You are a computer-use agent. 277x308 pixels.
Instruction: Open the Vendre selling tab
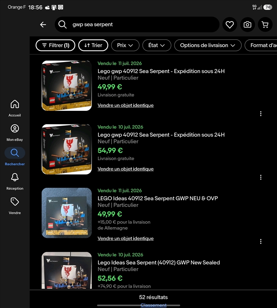click(x=15, y=206)
